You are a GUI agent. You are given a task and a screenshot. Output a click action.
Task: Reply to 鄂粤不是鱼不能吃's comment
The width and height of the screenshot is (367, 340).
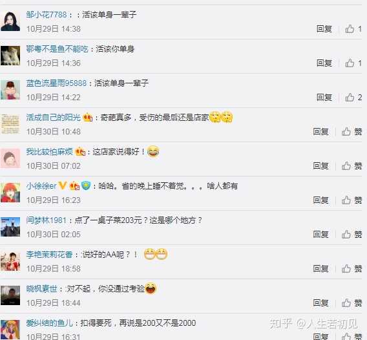[324, 63]
